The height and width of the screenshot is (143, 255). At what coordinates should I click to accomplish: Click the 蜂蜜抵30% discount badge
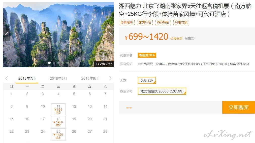coord(147,55)
